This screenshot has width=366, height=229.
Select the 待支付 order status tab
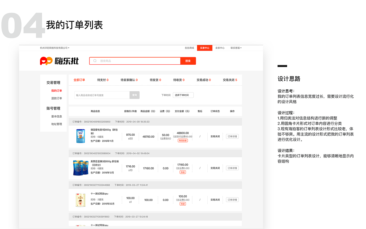click(x=102, y=80)
